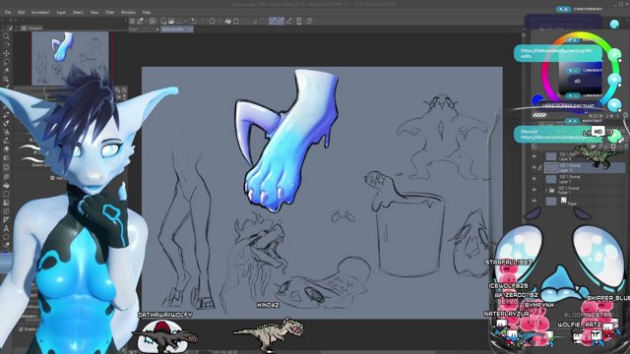Image resolution: width=630 pixels, height=354 pixels.
Task: Select the Paper layer row
Action: 578,201
